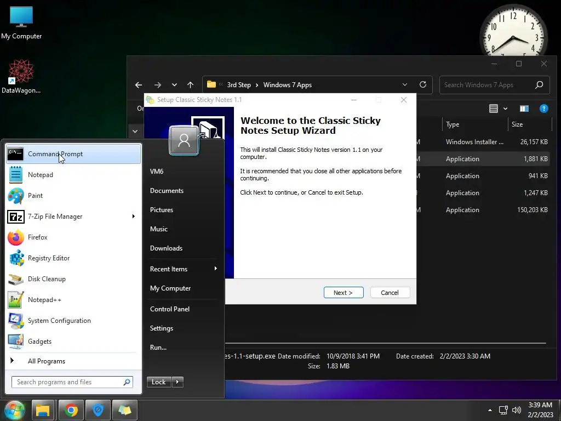Screen dimensions: 561x421
Task: Select the 150,203 KB application row
Action: 484,210
